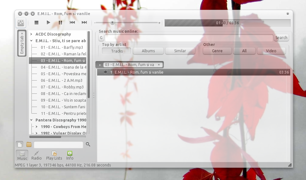Open the Play Lists panel
306x180 pixels.
pyautogui.click(x=54, y=155)
